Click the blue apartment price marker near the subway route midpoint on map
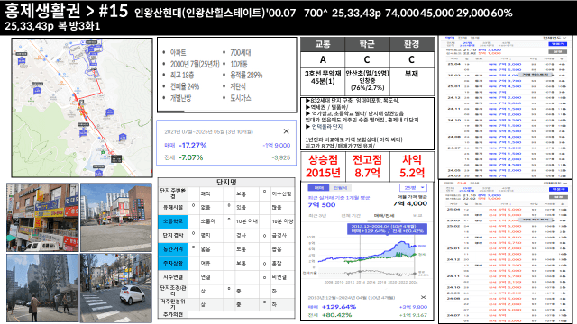Screen dimensions: 577x324 83,132
